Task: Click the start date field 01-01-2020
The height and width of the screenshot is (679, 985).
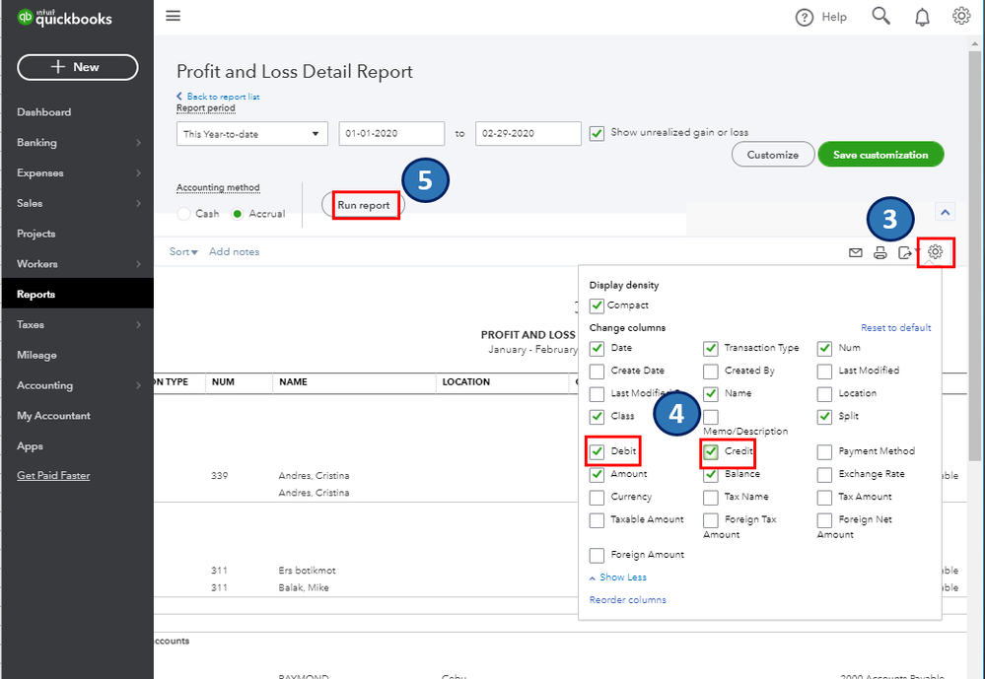Action: pos(390,134)
